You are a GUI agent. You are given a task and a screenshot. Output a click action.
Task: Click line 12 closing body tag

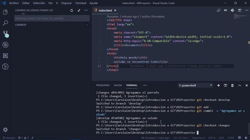click(x=112, y=66)
